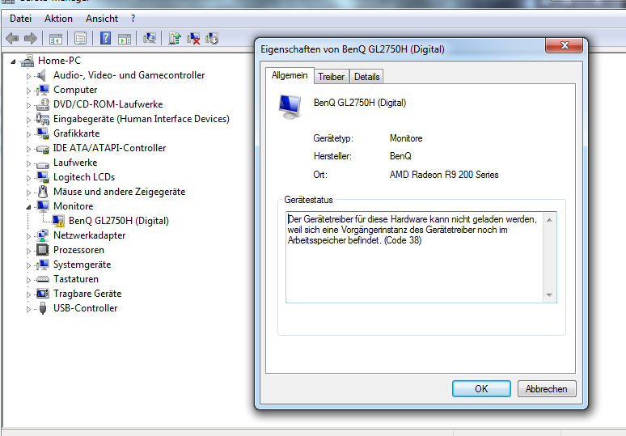Image resolution: width=626 pixels, height=436 pixels.
Task: Click the DVD/CD-ROM-Laufwerke drive icon
Action: click(x=42, y=104)
